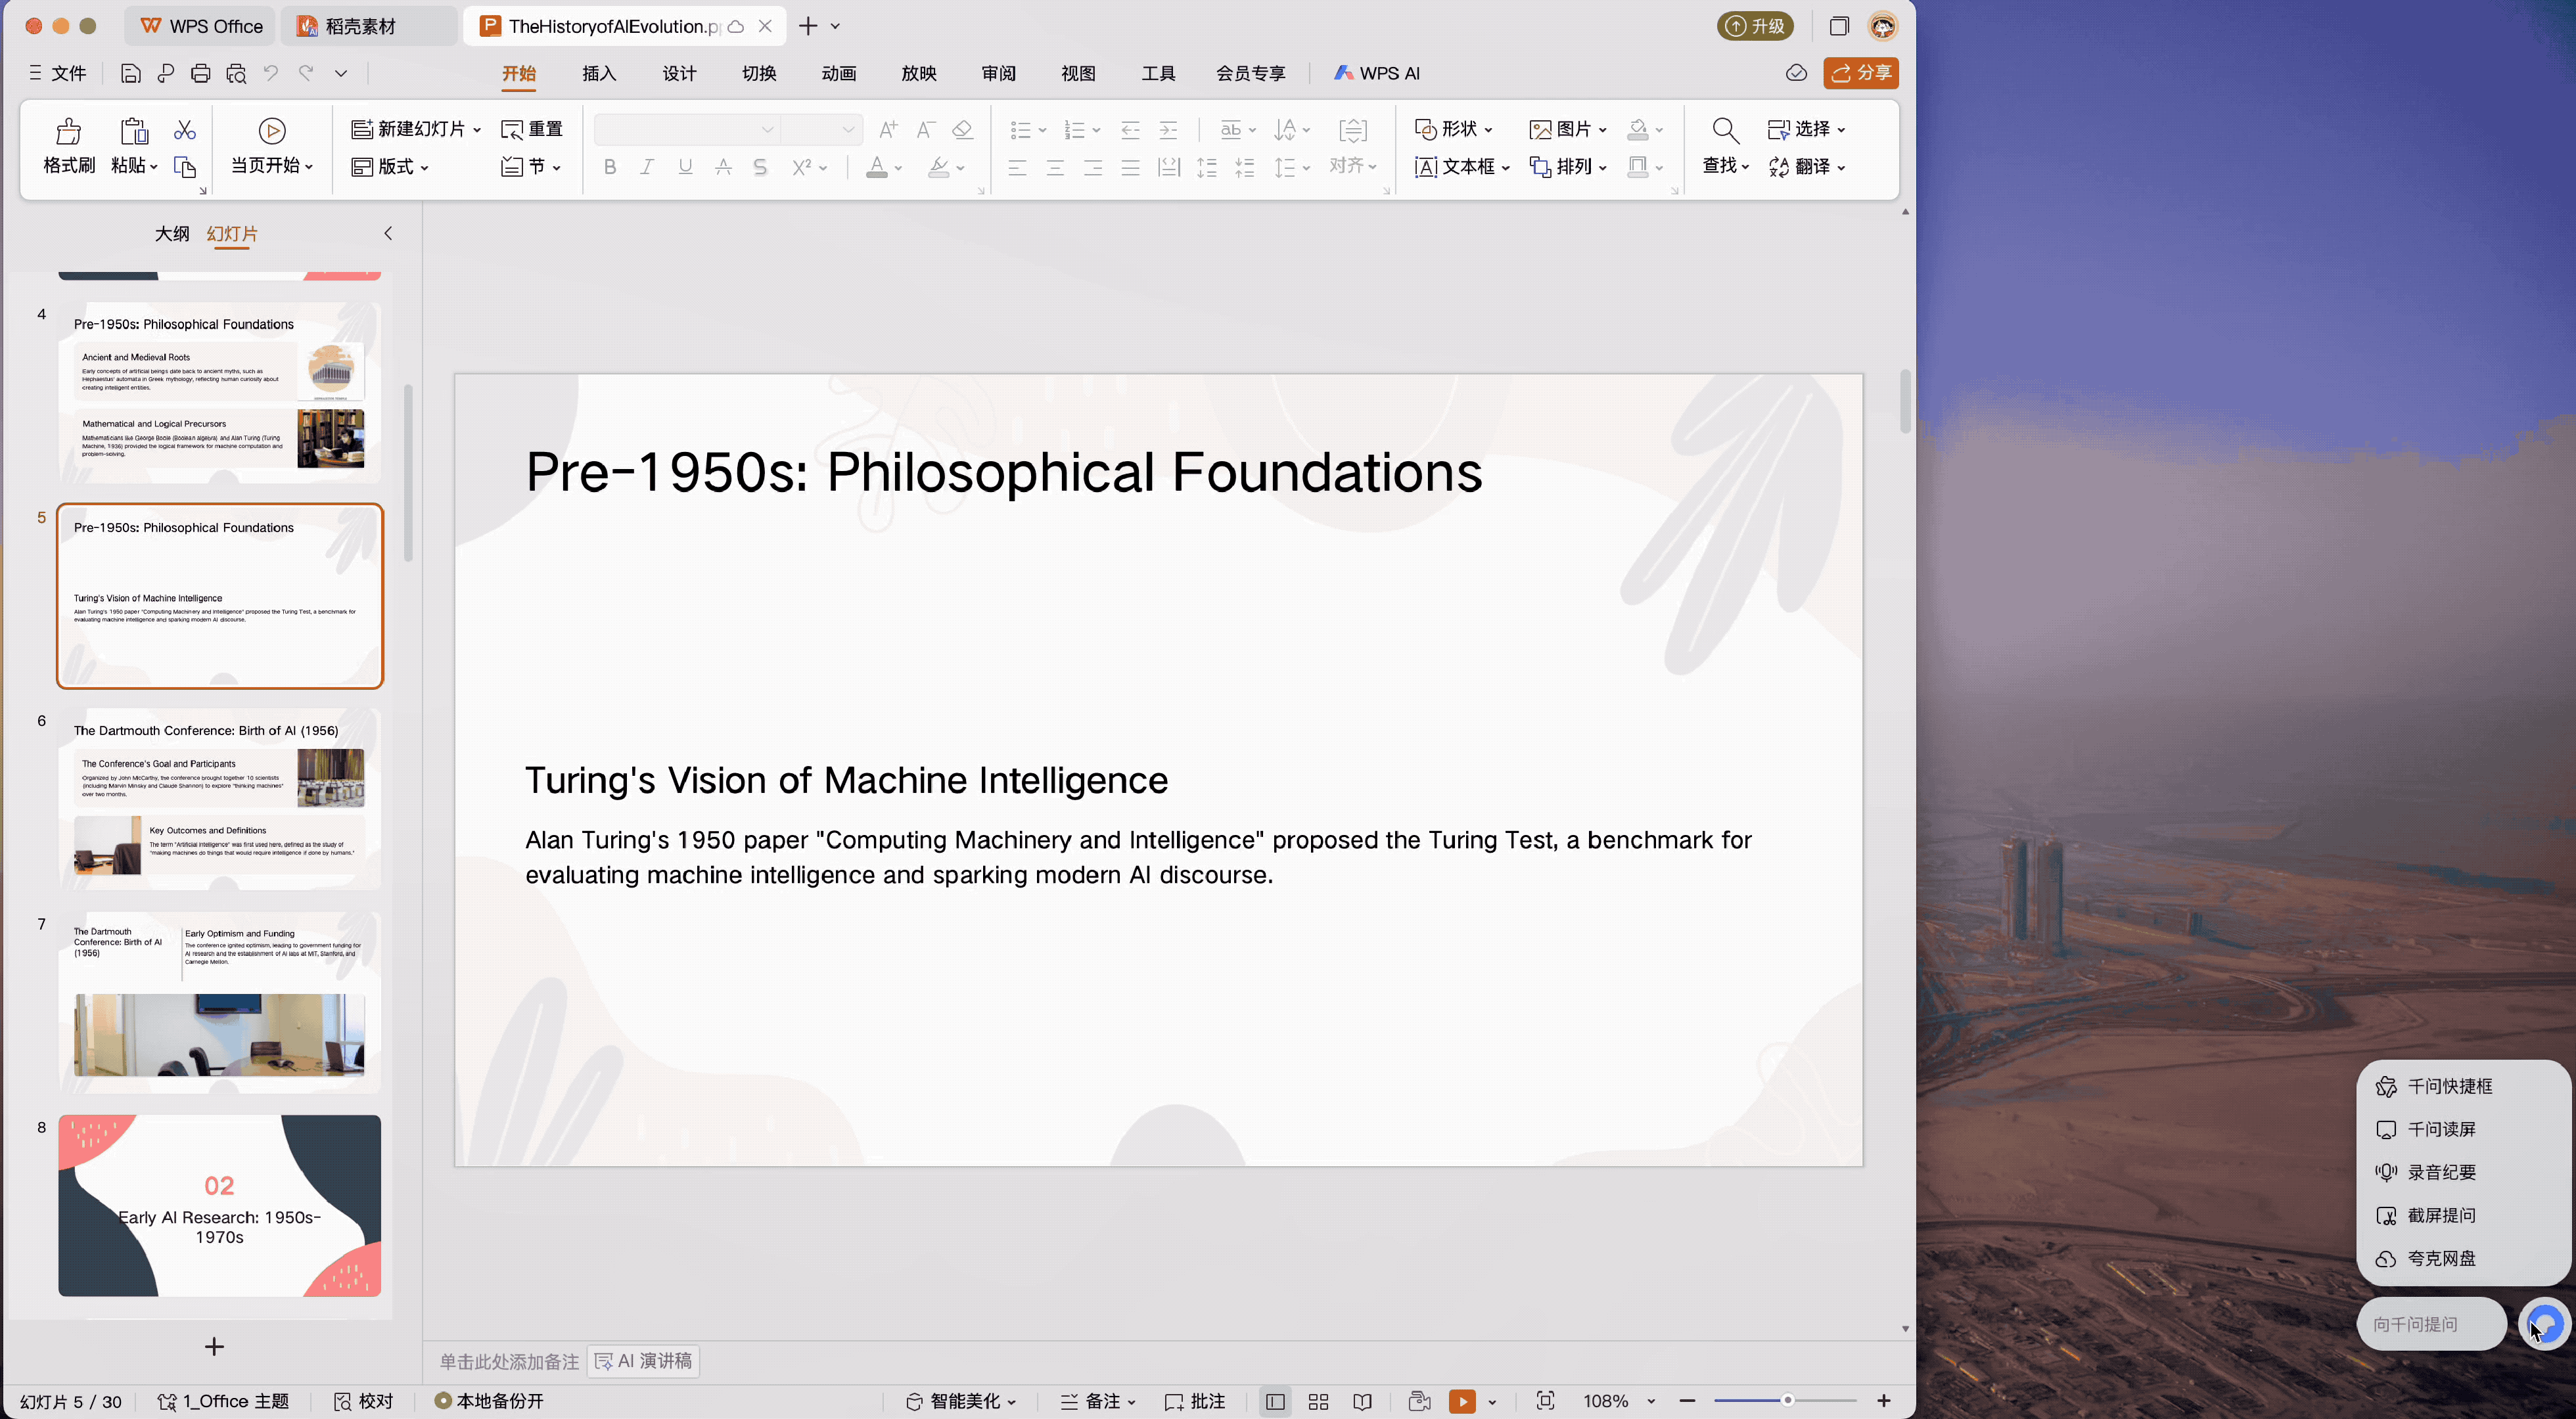Image resolution: width=2576 pixels, height=1419 pixels.
Task: Click the clear formatting eraser icon
Action: pos(962,130)
